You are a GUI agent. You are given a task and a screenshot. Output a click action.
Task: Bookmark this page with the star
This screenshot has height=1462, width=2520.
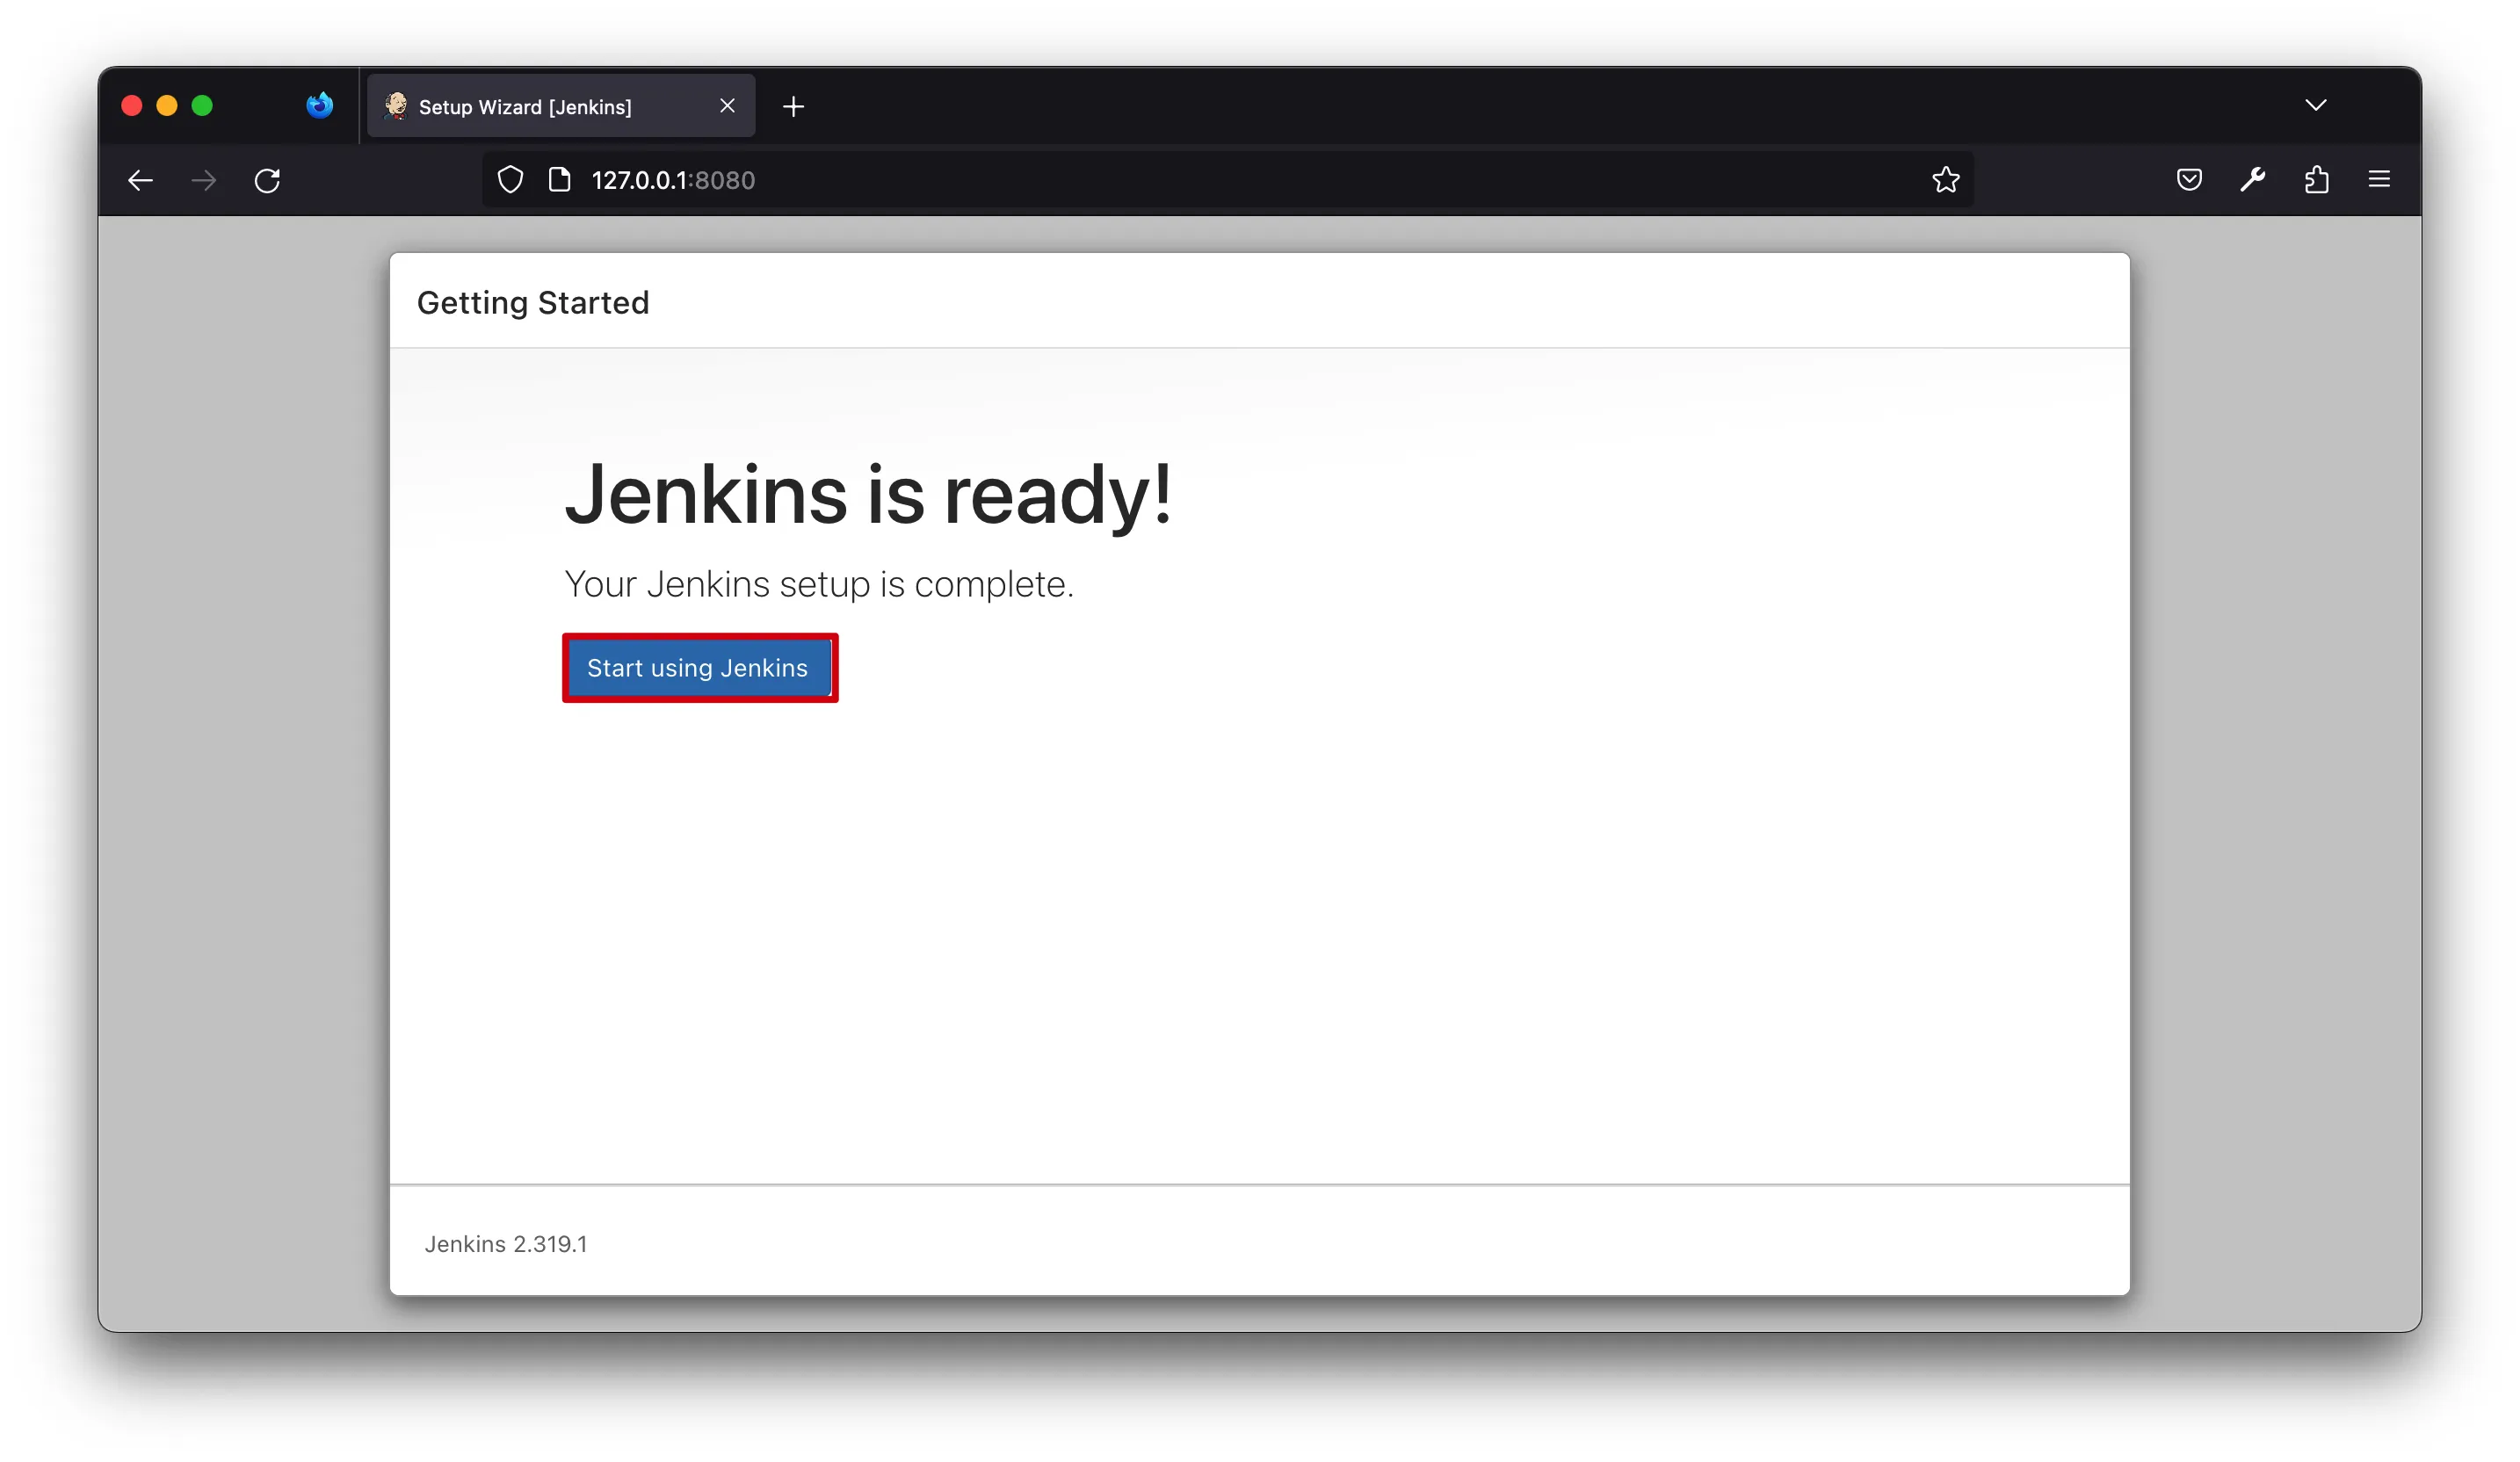click(x=1945, y=180)
